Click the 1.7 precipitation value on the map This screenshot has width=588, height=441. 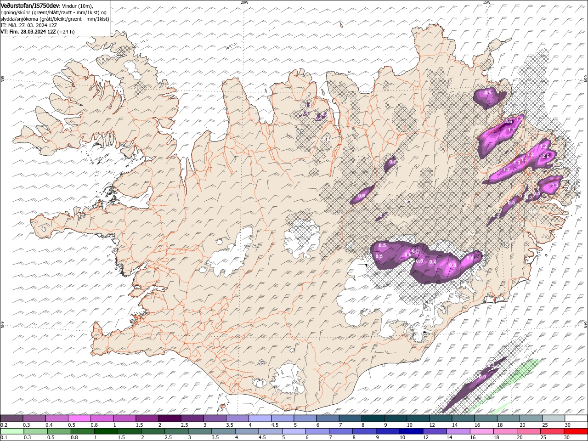(511, 130)
